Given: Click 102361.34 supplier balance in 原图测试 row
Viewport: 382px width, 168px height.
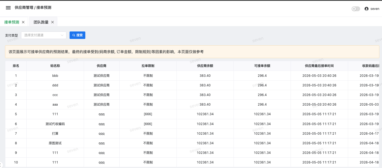Looking at the screenshot, I should [x=205, y=143].
